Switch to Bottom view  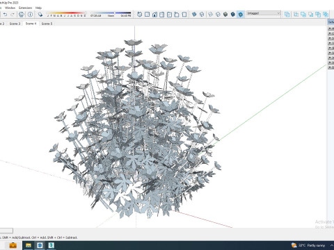pyautogui.click(x=184, y=15)
